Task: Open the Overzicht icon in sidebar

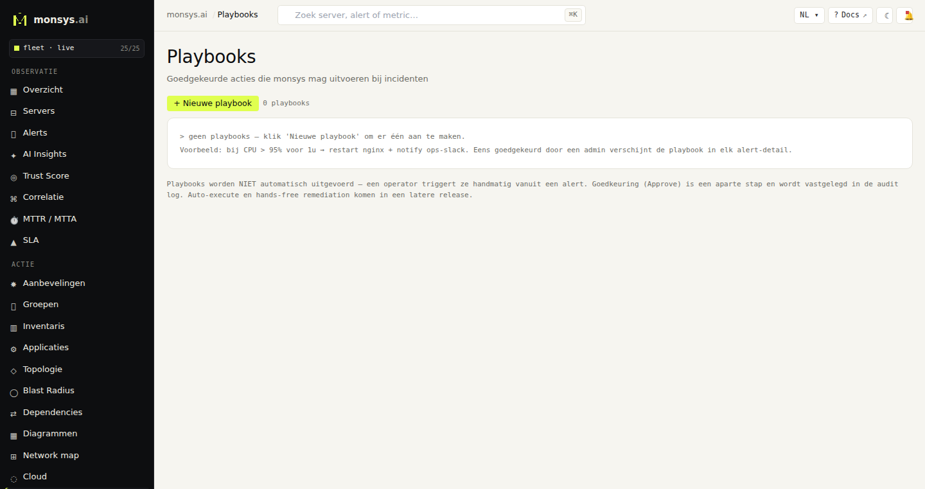Action: point(13,92)
